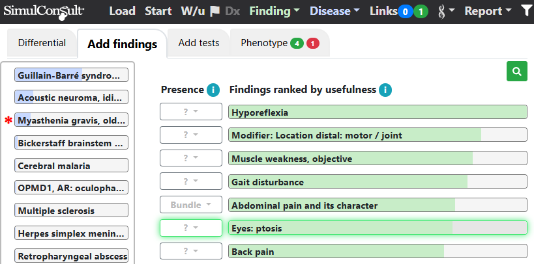Click the Load button in top bar

coord(123,11)
